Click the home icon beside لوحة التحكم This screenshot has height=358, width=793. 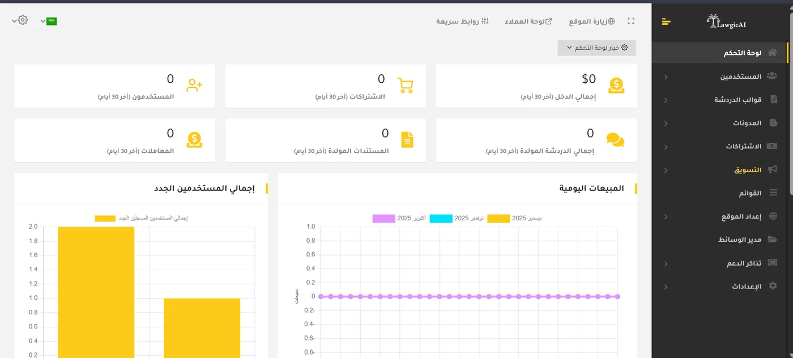(x=772, y=53)
